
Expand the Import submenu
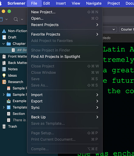tap(65, 95)
